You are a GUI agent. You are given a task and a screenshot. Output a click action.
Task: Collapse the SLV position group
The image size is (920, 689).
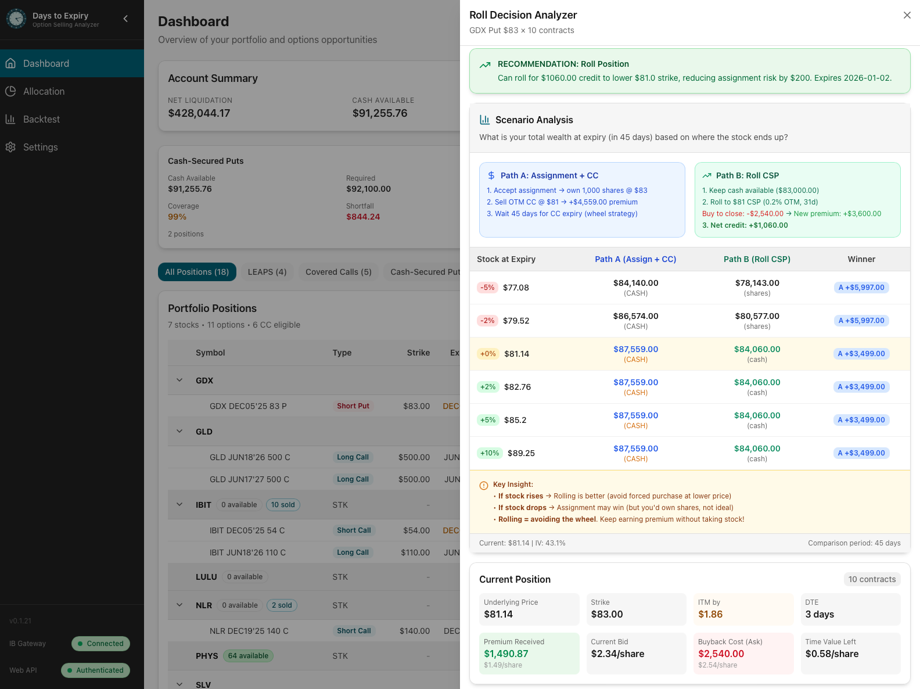tap(179, 684)
